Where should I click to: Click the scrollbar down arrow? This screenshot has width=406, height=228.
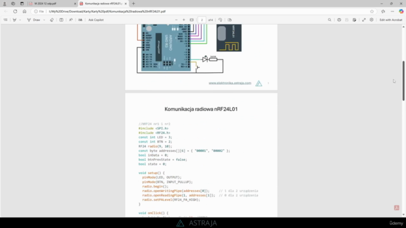click(403, 215)
